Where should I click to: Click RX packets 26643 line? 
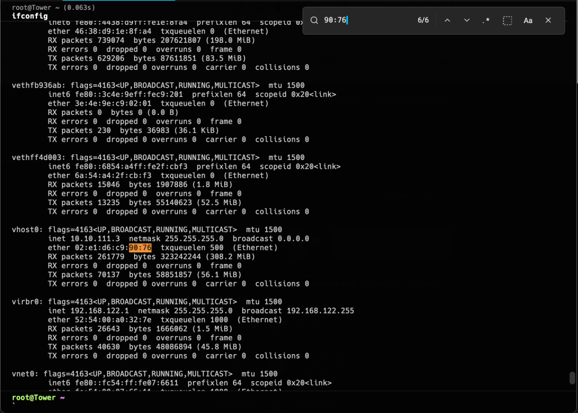(140, 329)
